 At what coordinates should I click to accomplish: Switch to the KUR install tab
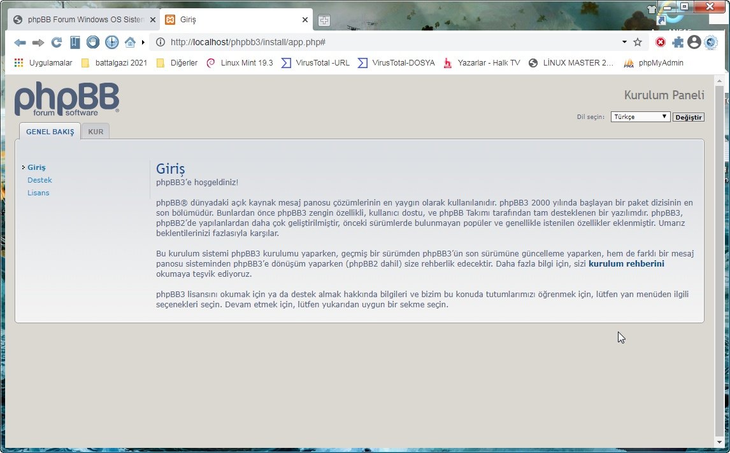(96, 132)
